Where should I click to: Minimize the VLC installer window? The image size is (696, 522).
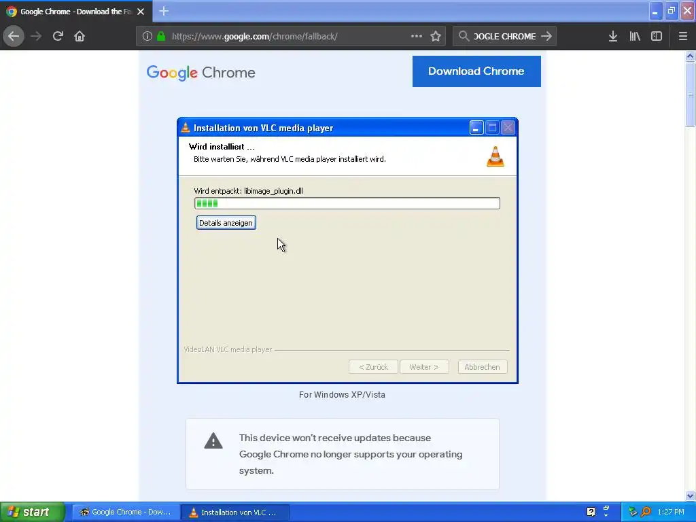coord(476,128)
